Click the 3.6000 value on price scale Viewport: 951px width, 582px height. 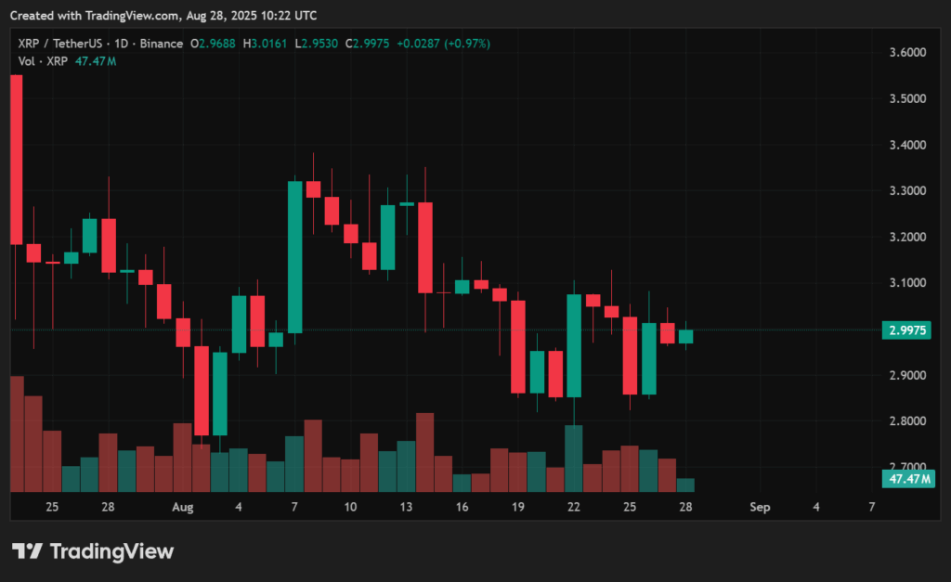[x=908, y=53]
